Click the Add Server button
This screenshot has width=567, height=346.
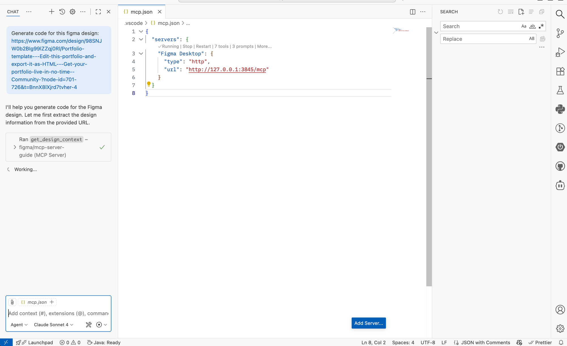coord(368,323)
